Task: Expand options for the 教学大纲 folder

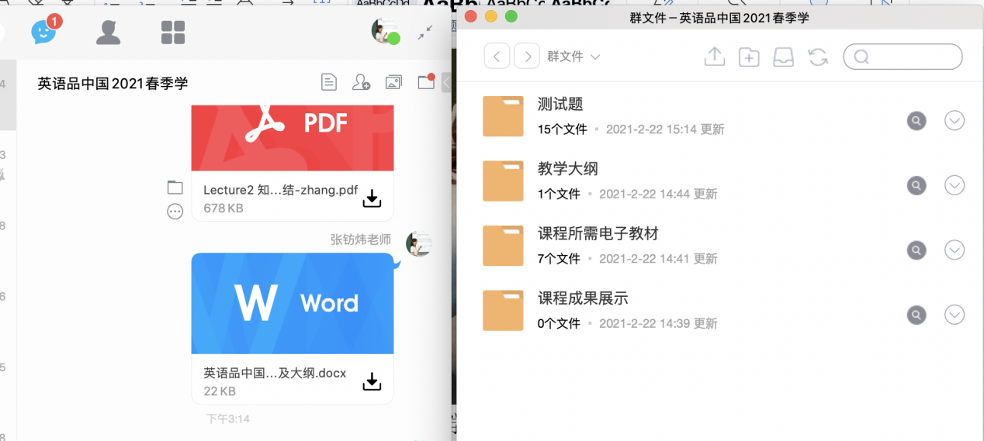Action: (955, 185)
